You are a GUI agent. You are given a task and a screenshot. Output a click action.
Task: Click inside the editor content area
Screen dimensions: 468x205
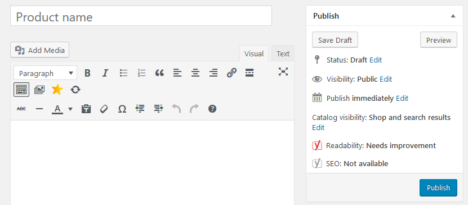[x=152, y=163]
